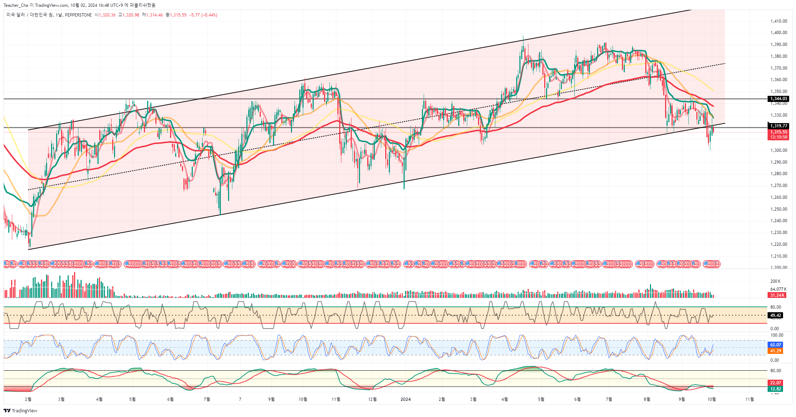Image resolution: width=796 pixels, height=417 pixels.
Task: Open the Teacher_Cha publisher header text
Action: point(15,5)
